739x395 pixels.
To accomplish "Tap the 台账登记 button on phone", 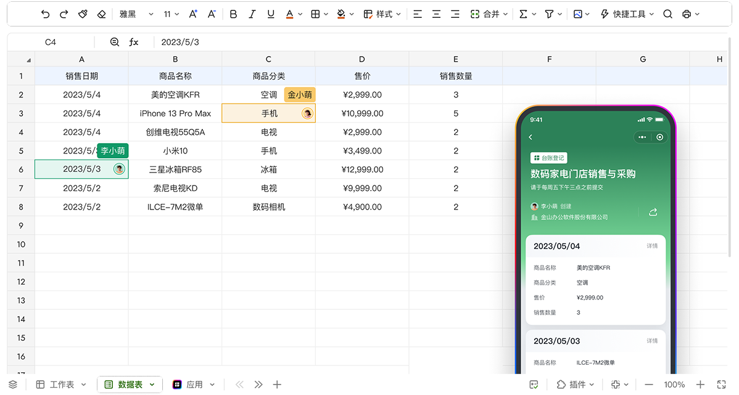I will 548,158.
